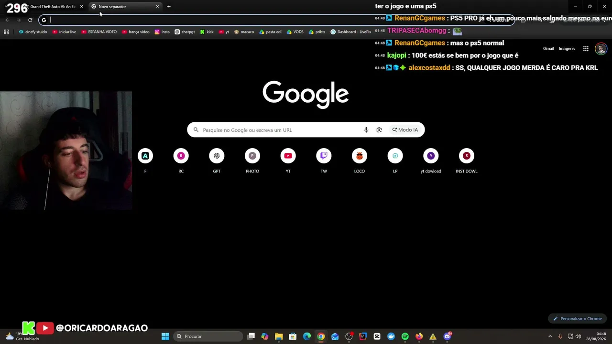Open the pribts bookmark

317,32
